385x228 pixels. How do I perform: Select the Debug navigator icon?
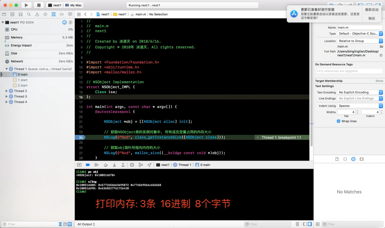point(54,14)
